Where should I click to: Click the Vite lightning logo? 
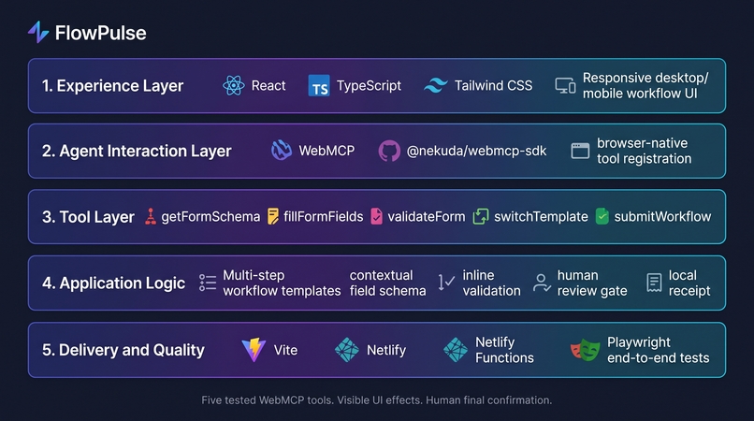[254, 350]
